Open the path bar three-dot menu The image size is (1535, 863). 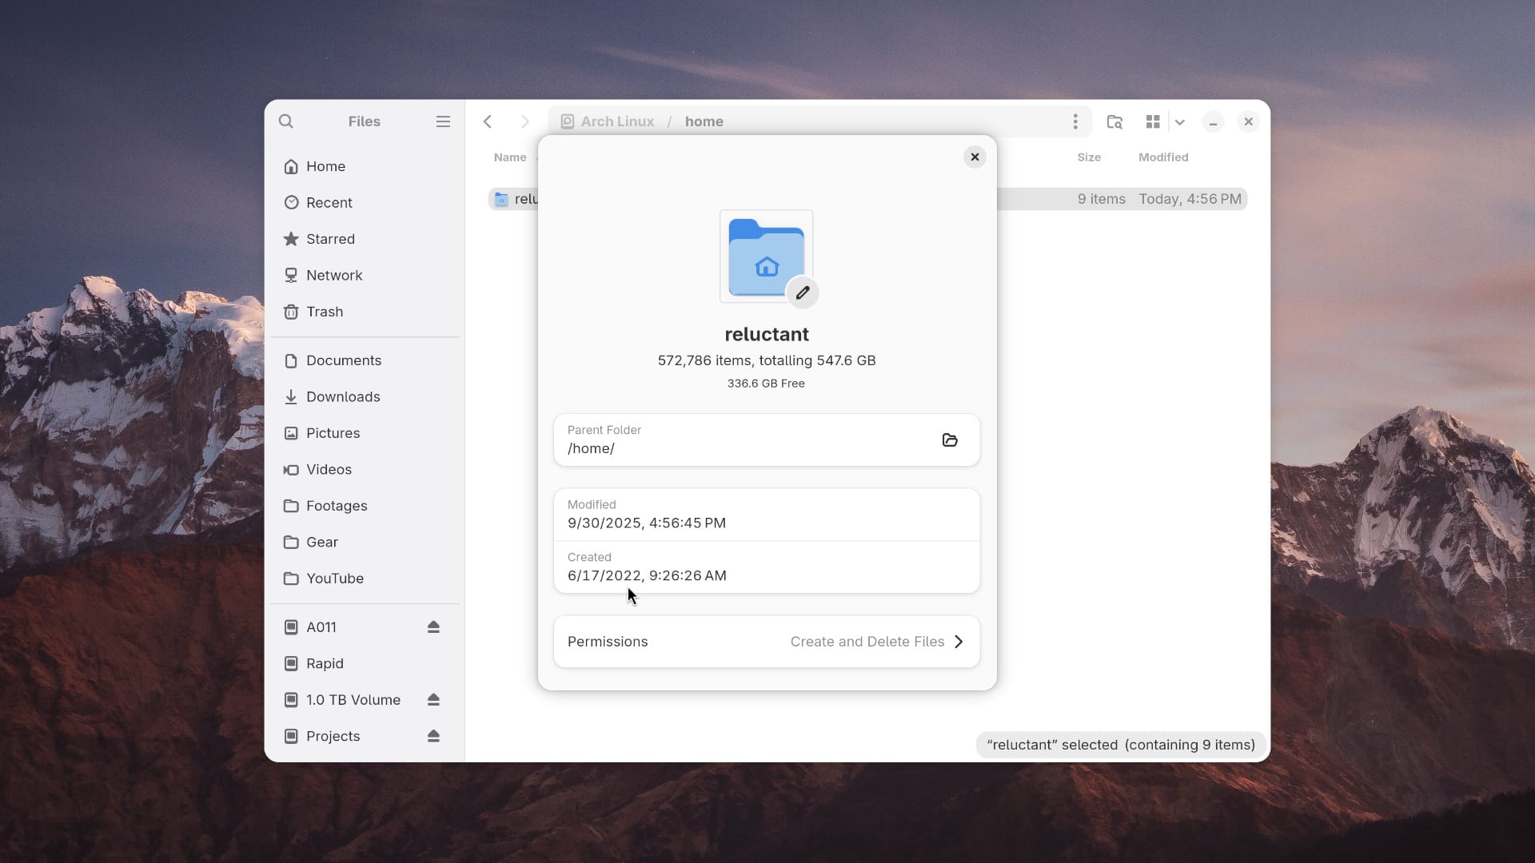[x=1075, y=121]
